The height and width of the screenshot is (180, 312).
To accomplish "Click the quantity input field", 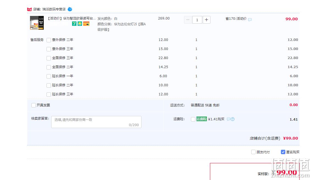I will [x=197, y=20].
